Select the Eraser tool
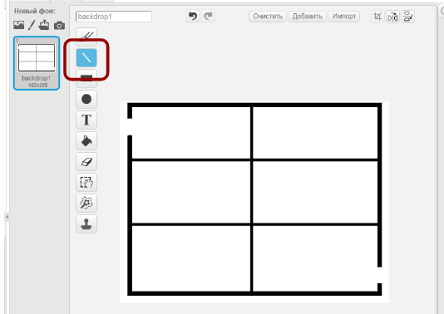 pyautogui.click(x=86, y=161)
